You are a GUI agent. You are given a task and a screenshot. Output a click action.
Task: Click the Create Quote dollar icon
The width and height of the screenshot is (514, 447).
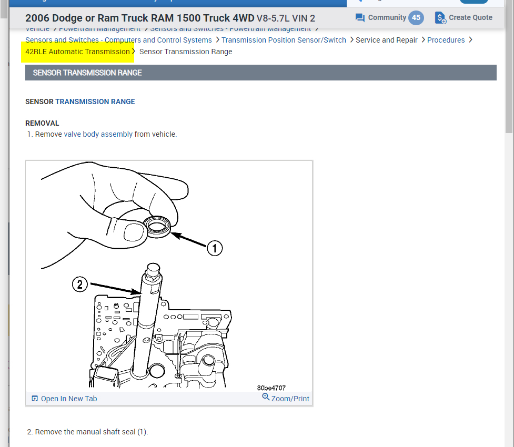[x=440, y=18]
